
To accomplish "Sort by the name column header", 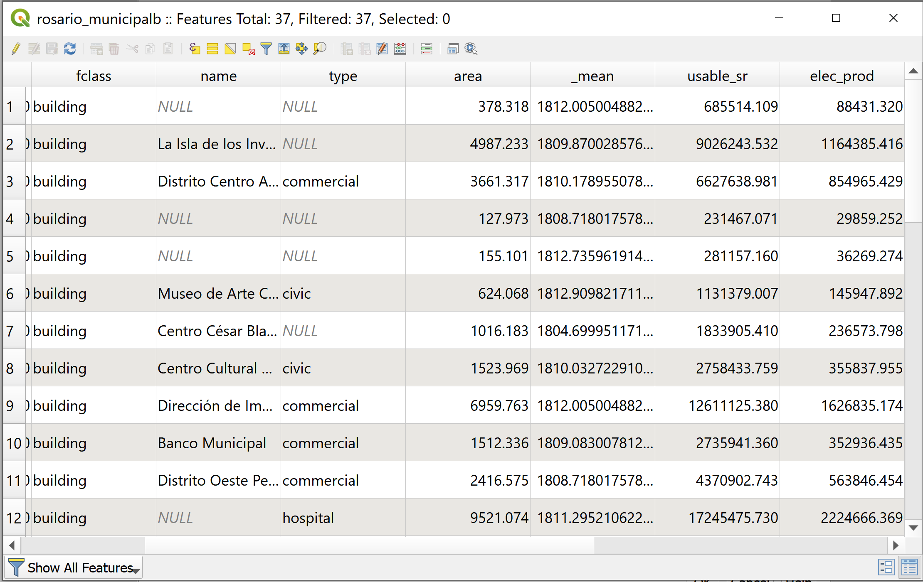I will pyautogui.click(x=218, y=76).
